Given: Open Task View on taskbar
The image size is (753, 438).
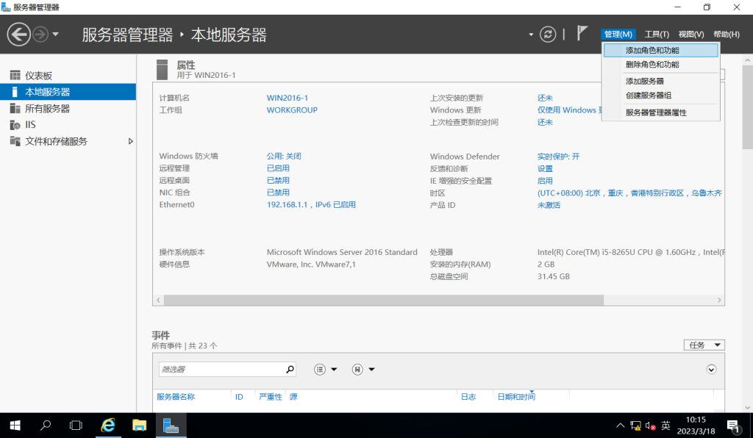Looking at the screenshot, I should pyautogui.click(x=76, y=426).
